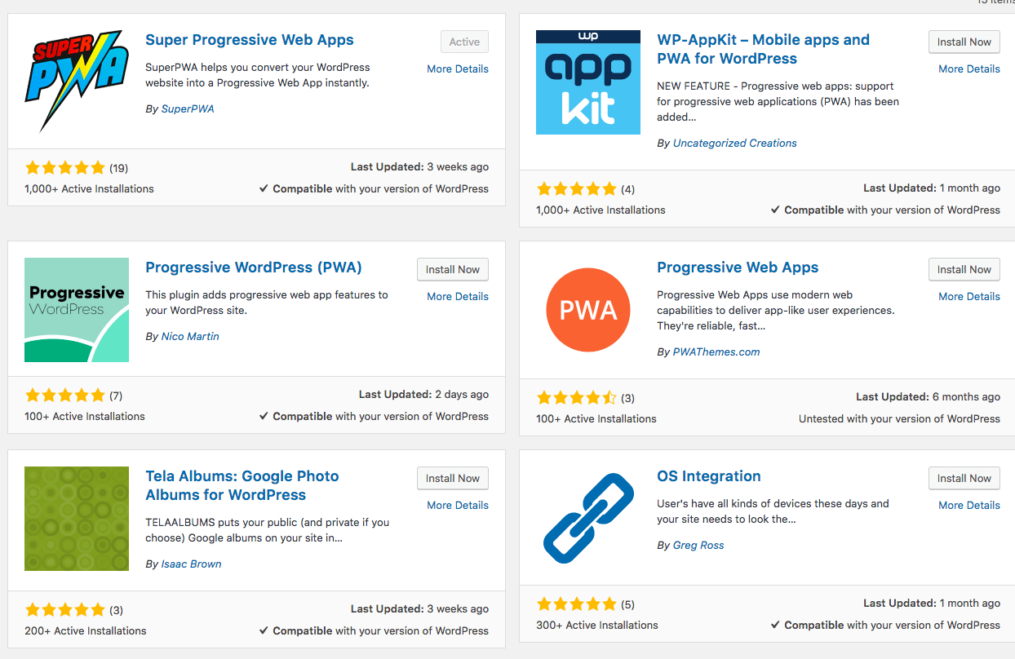Viewport: 1015px width, 659px height.
Task: Click the SuperPWA lightning bolt plugin icon
Action: click(77, 82)
